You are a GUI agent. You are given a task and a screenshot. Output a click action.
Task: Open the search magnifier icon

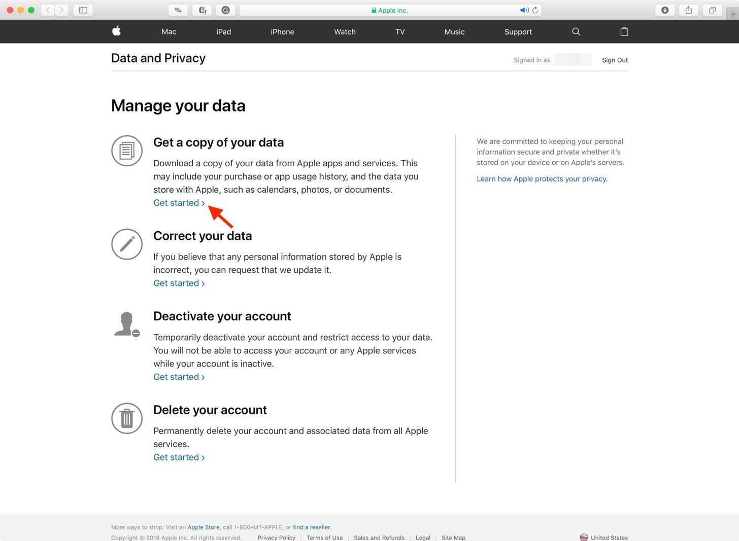pyautogui.click(x=576, y=31)
